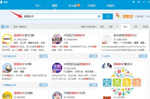Click location pin icon beside 浙江省杭州市

(3, 56)
